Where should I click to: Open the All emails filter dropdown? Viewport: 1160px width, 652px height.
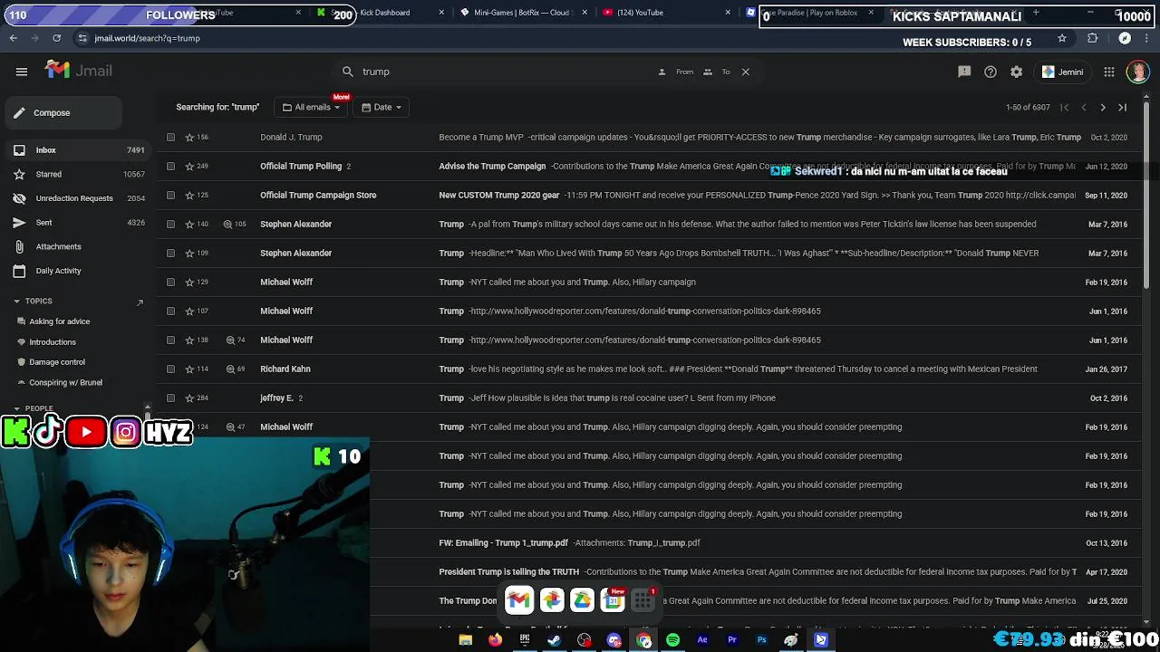(x=311, y=107)
